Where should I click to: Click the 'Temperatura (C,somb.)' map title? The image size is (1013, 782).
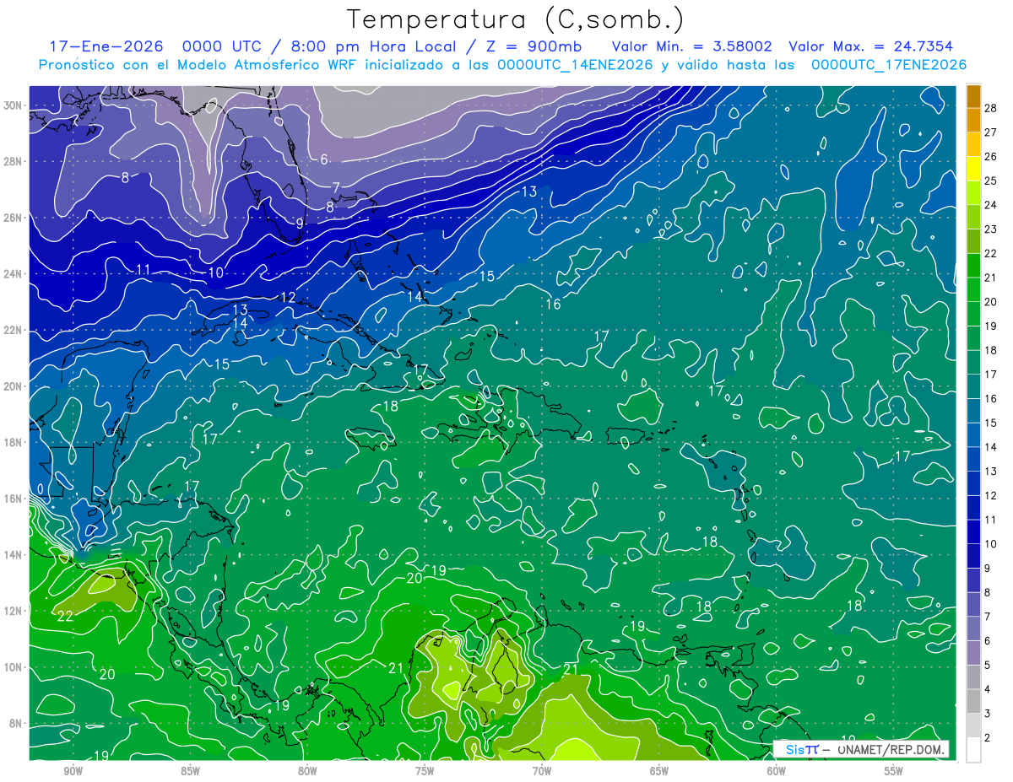[x=516, y=20]
